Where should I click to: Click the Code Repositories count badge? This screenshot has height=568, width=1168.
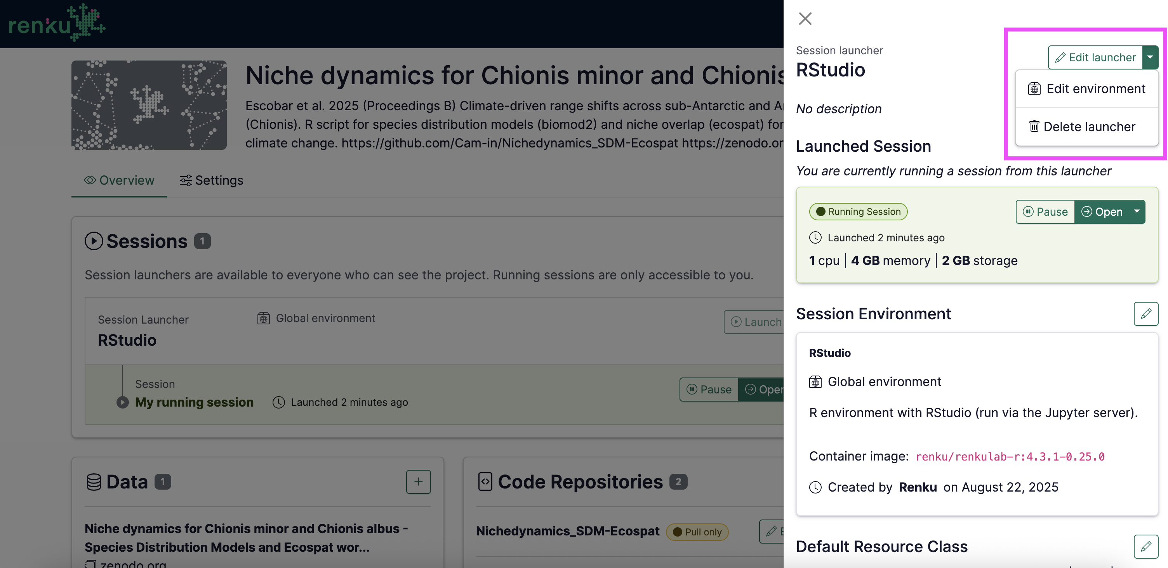pyautogui.click(x=678, y=482)
